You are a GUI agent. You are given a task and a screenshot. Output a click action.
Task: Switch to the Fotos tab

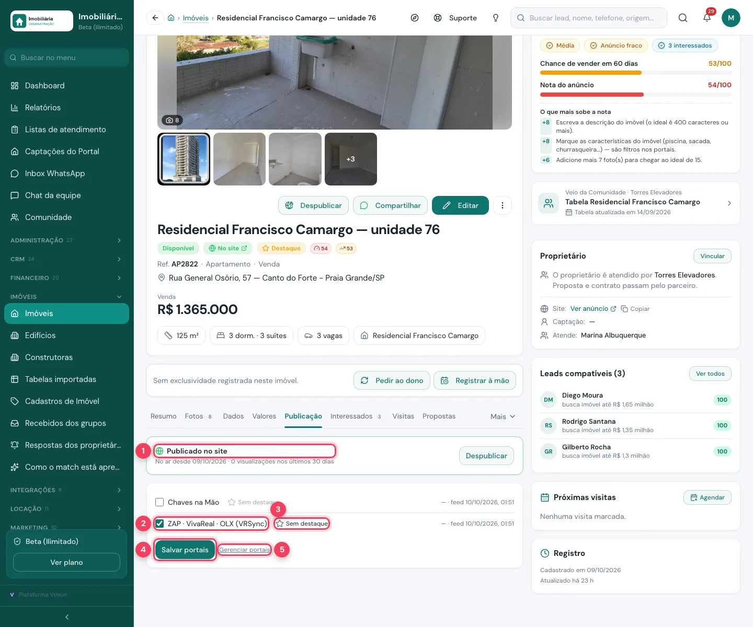(x=198, y=416)
